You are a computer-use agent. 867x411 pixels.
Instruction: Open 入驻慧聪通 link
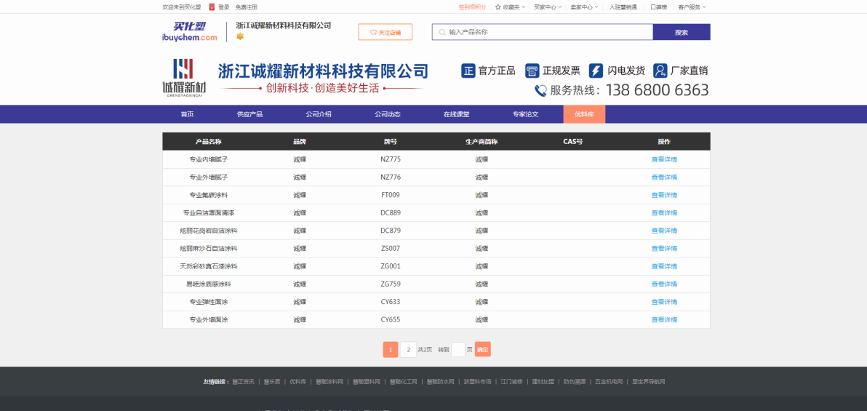(x=623, y=7)
